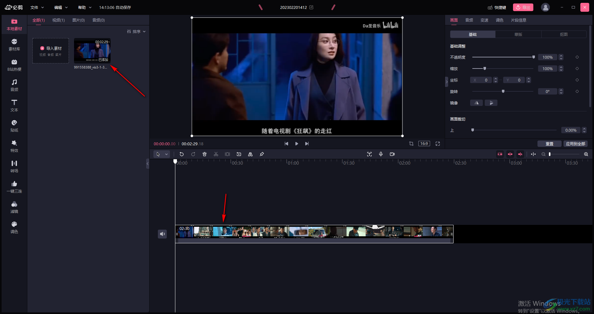Image resolution: width=594 pixels, height=314 pixels.
Task: Switch to the 片段信息 clip info tab
Action: point(519,20)
